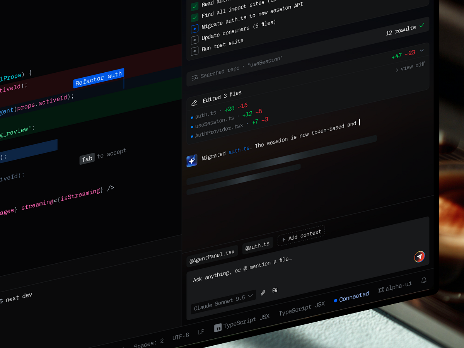Click the Refactor auth label in editor
Viewport: 464px width, 348px height.
coord(98,78)
